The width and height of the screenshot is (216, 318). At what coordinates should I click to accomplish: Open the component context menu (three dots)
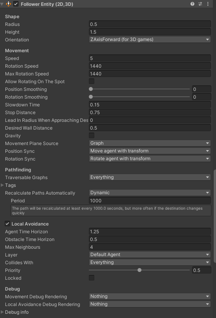click(x=208, y=4)
